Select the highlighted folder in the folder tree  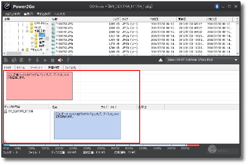point(42,34)
